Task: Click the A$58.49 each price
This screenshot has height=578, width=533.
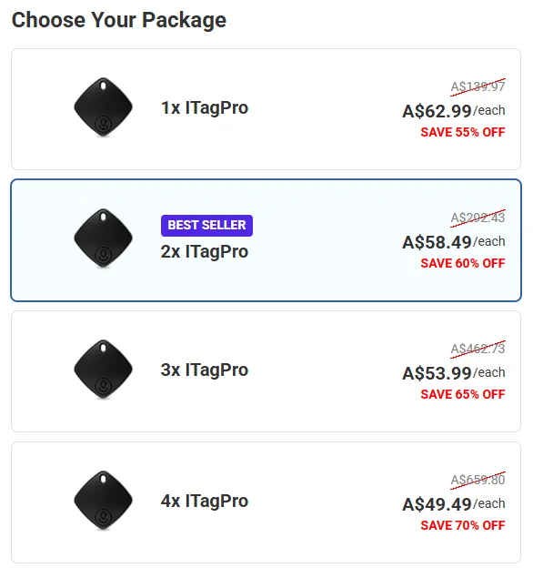Action: tap(454, 242)
